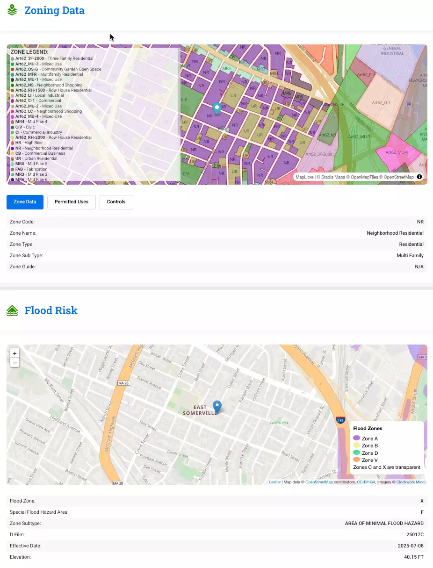This screenshot has width=433, height=568.
Task: Click the Zone V orange swatch
Action: tap(356, 460)
